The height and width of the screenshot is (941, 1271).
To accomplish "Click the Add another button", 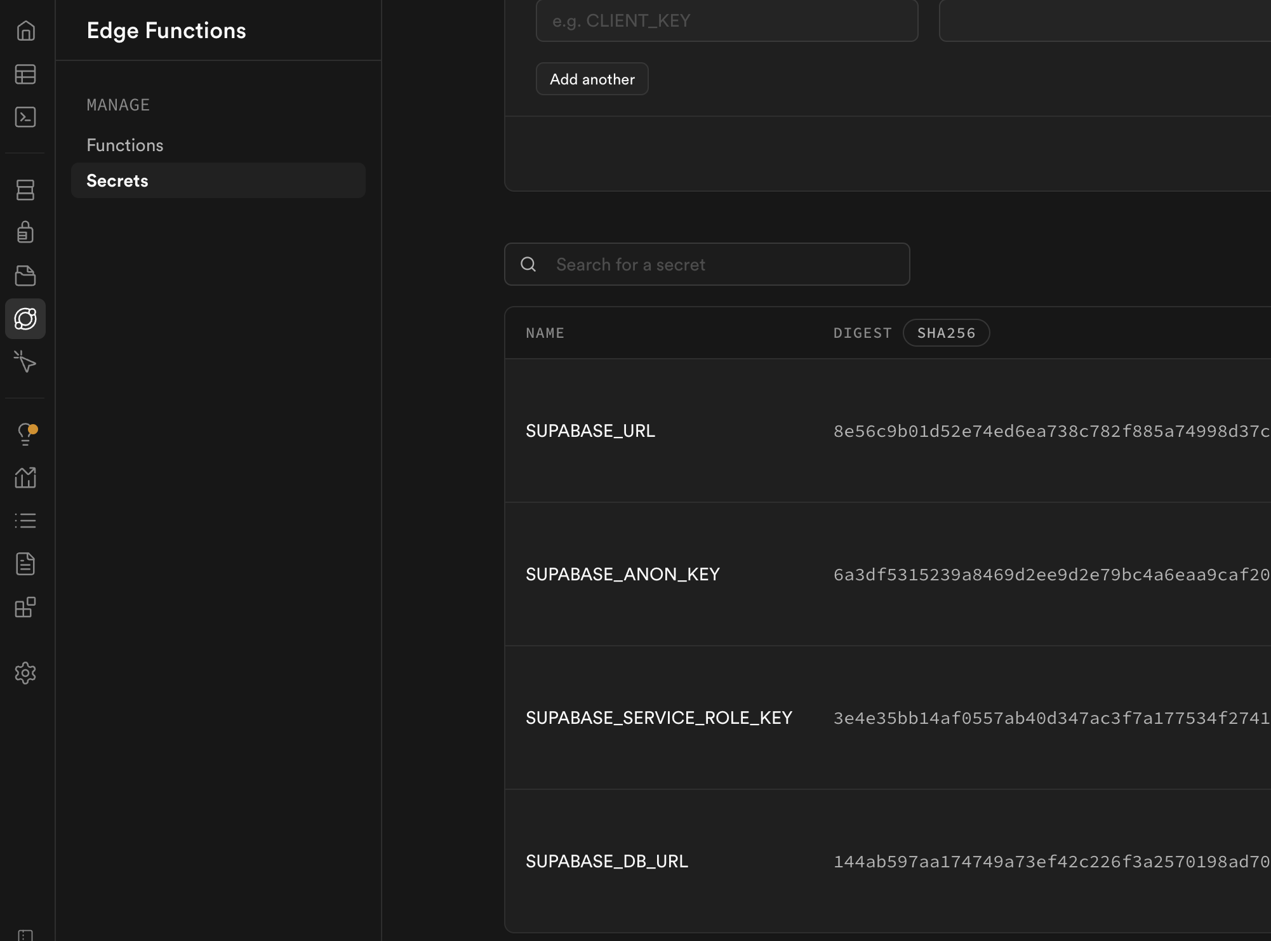I will pyautogui.click(x=592, y=79).
